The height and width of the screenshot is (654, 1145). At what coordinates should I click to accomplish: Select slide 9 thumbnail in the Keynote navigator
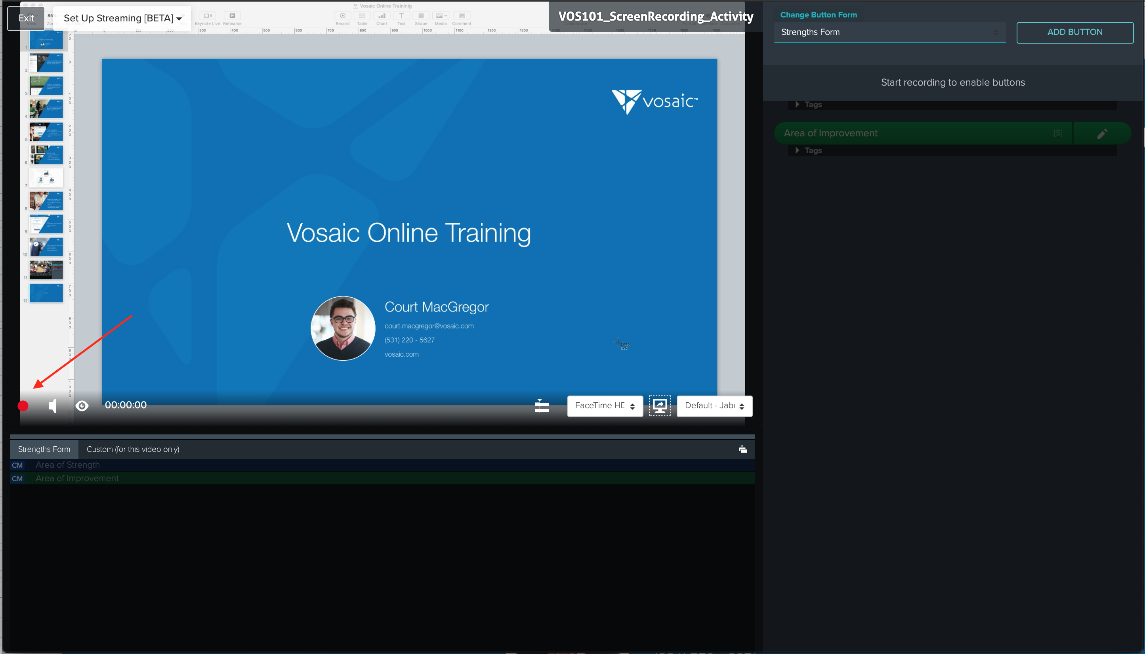click(x=46, y=224)
